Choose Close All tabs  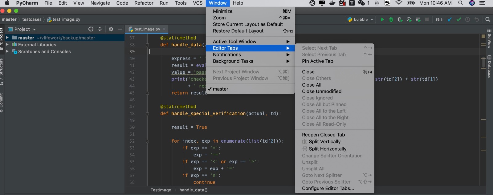click(334, 85)
